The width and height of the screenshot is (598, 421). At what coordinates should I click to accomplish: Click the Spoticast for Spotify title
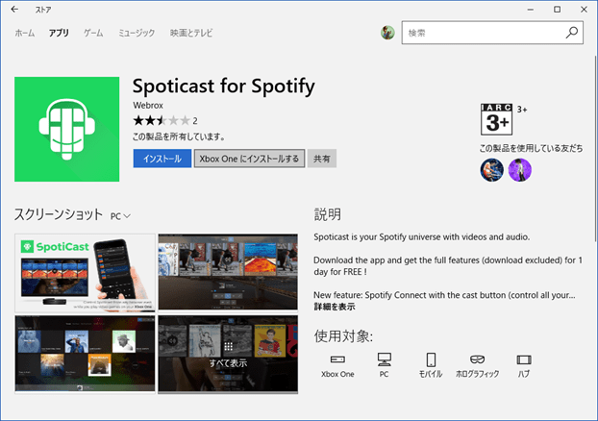tap(224, 87)
